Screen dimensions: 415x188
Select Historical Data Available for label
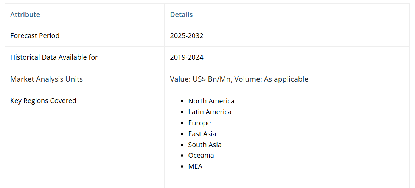(x=54, y=57)
